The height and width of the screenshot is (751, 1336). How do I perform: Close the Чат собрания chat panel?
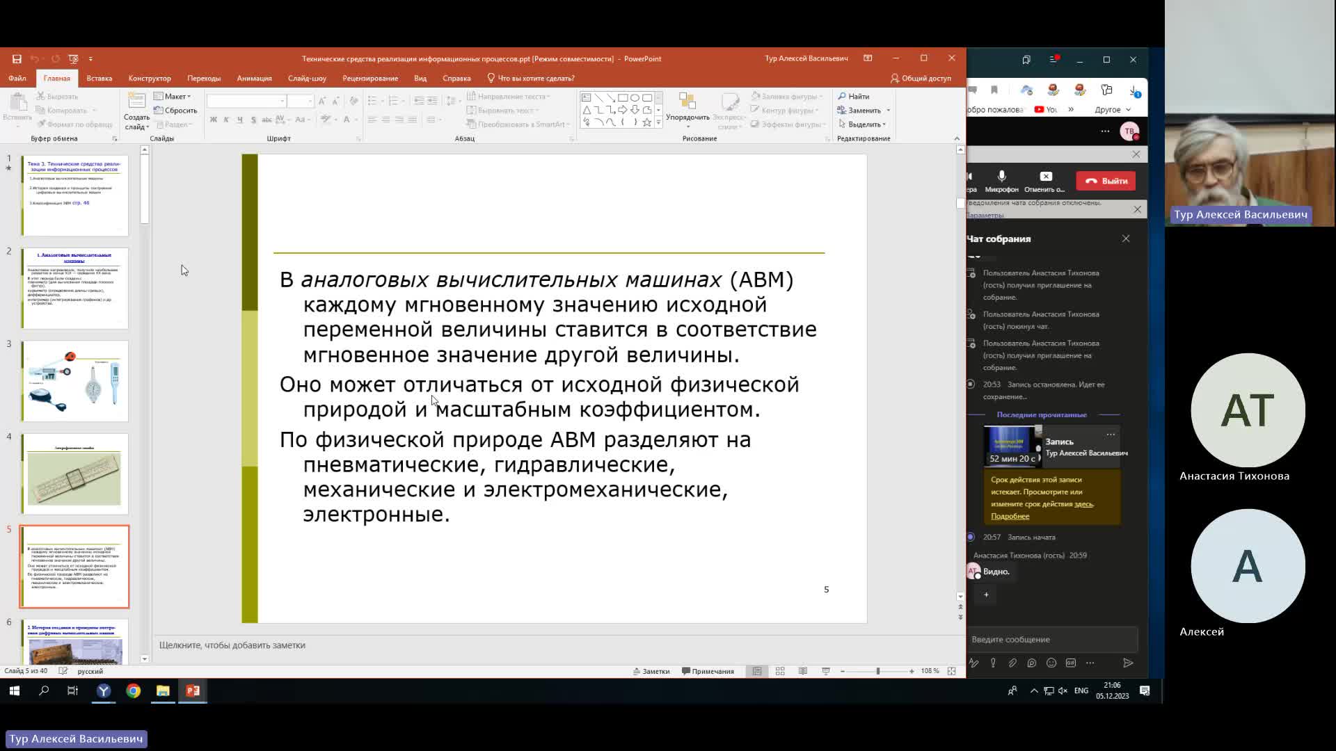1126,239
